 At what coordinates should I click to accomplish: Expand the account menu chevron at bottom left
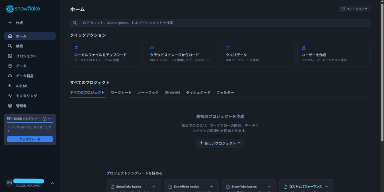52,183
